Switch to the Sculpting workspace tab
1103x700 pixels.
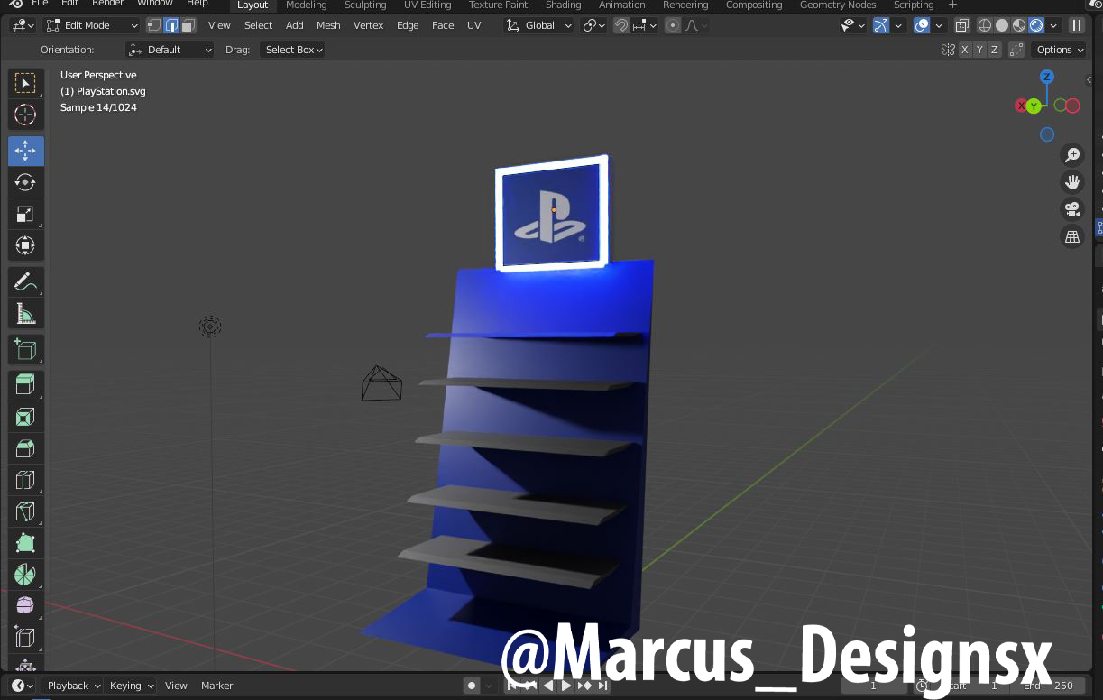tap(365, 5)
